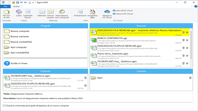Star Piano terra_impianto.sgm as favorite
Viewport: 198px width, 111px height.
187,55
